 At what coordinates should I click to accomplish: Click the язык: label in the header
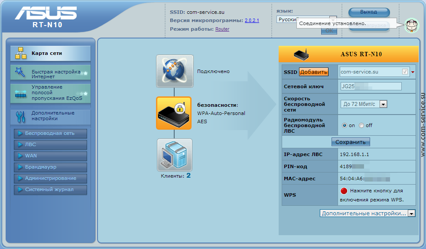tap(284, 11)
